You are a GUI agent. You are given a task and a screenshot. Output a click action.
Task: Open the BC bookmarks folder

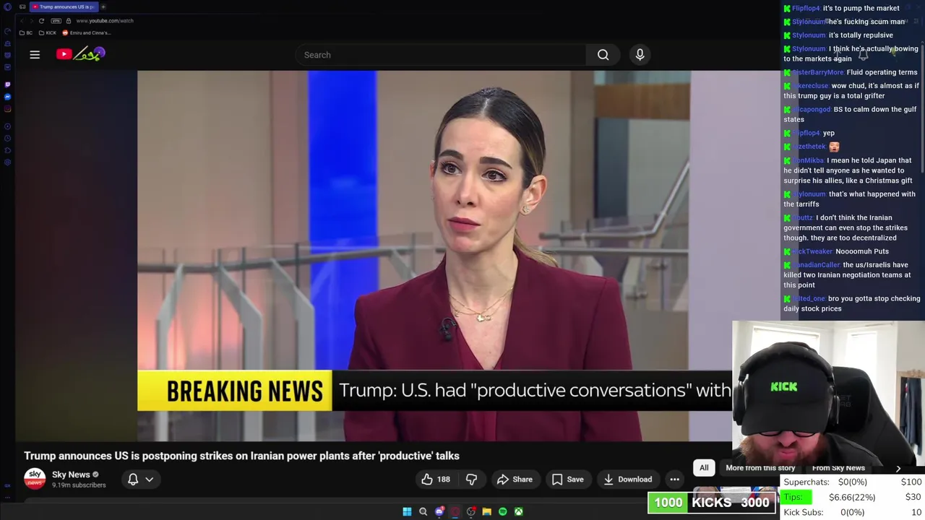[26, 32]
